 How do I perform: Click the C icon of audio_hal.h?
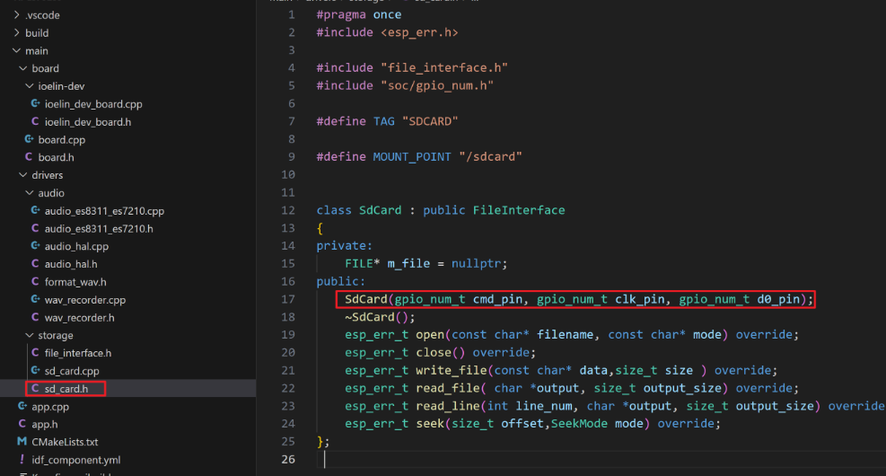pyautogui.click(x=35, y=264)
